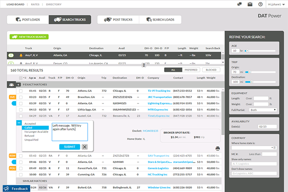Open the Tir-Pl Trucking Inc company link
This screenshot has height=192, width=288.
tap(159, 91)
